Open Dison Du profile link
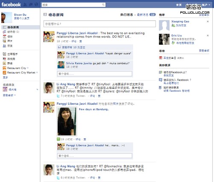Viewport: 214px width, 182px height. [x=20, y=14]
